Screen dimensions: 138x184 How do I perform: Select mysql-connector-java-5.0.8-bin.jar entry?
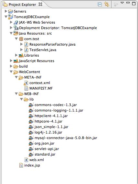66,138
